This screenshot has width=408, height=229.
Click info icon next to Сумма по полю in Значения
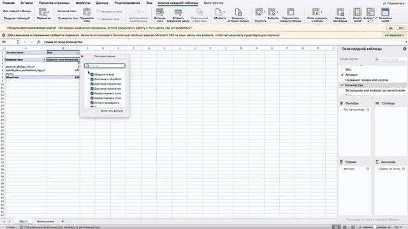404,169
